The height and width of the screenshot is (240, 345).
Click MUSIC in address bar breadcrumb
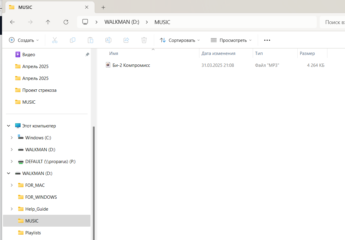[x=162, y=22]
